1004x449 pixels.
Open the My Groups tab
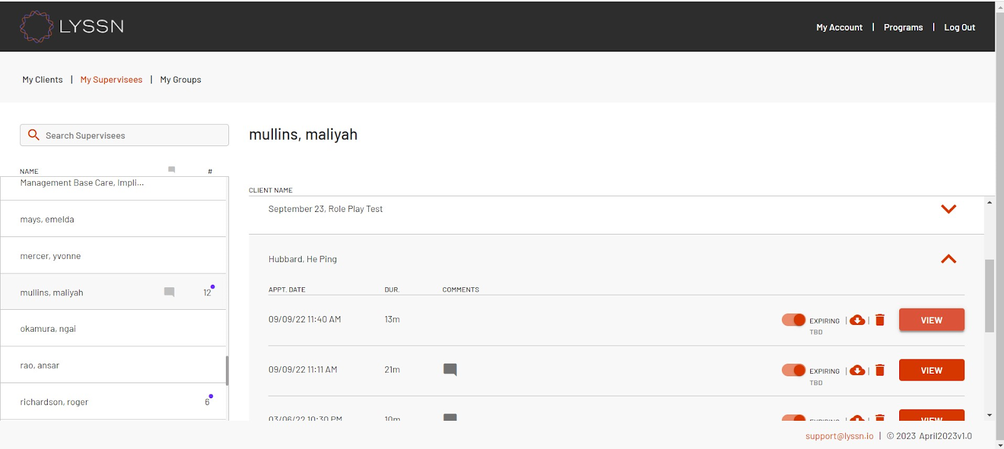(181, 80)
